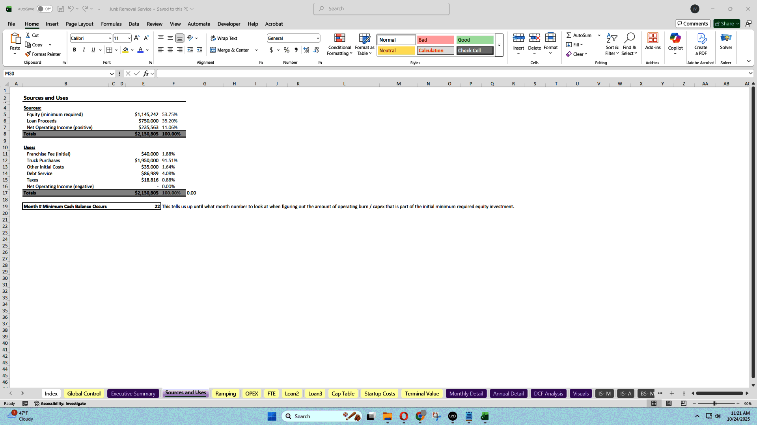
Task: Apply bold formatting from the Font group
Action: [x=75, y=50]
